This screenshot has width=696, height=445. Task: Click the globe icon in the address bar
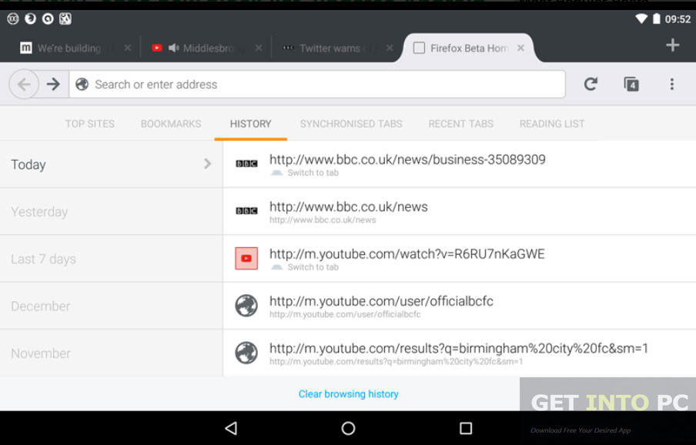(82, 84)
